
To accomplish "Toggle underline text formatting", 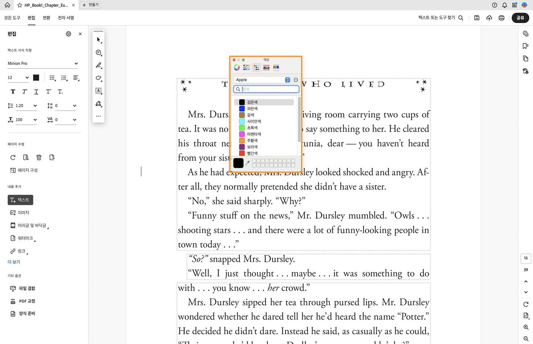I will pyautogui.click(x=36, y=92).
